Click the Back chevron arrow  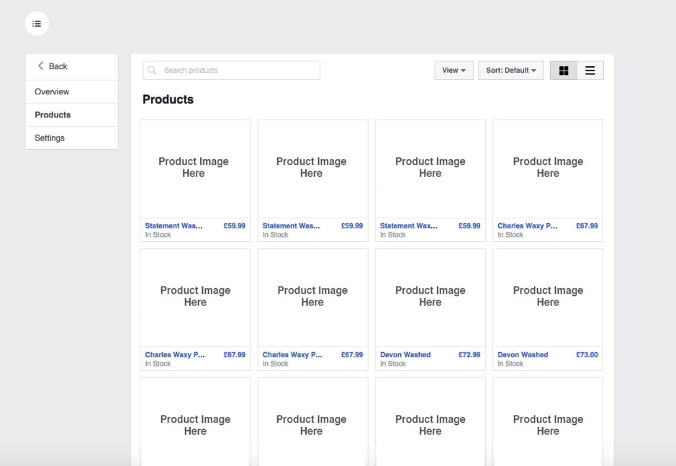(40, 66)
